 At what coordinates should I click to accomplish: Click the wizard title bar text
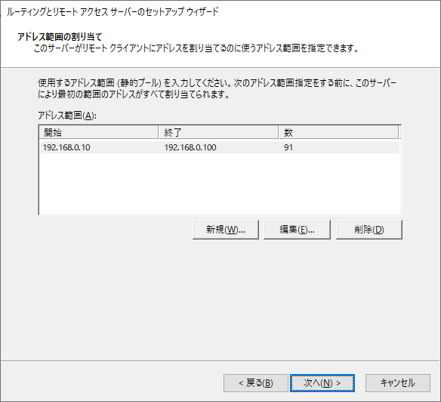(113, 12)
